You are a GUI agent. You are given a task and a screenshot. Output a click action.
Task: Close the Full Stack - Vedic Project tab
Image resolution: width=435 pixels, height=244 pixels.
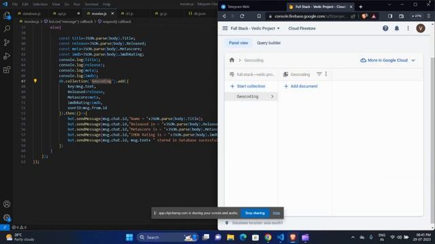click(x=351, y=7)
